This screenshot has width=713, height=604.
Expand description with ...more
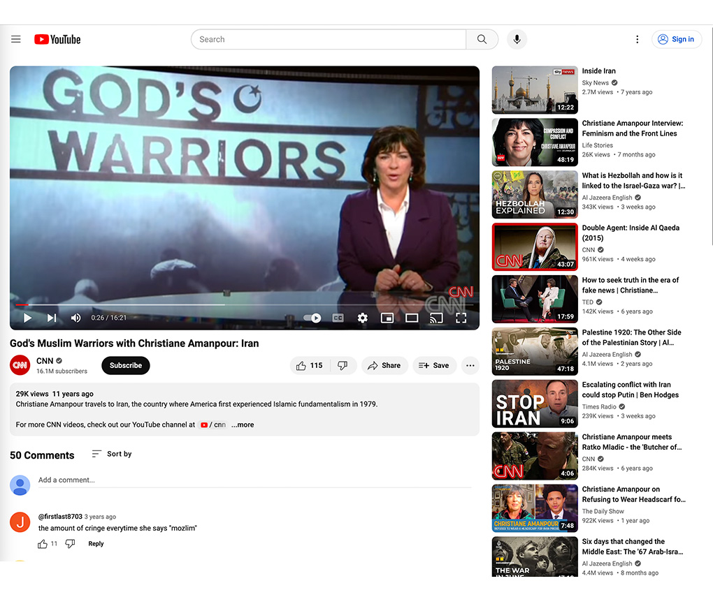coord(243,425)
